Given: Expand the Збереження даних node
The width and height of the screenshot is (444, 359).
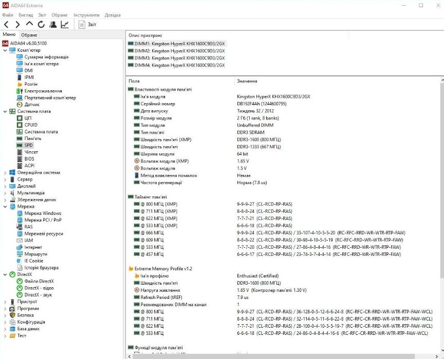Looking at the screenshot, I should coord(5,200).
